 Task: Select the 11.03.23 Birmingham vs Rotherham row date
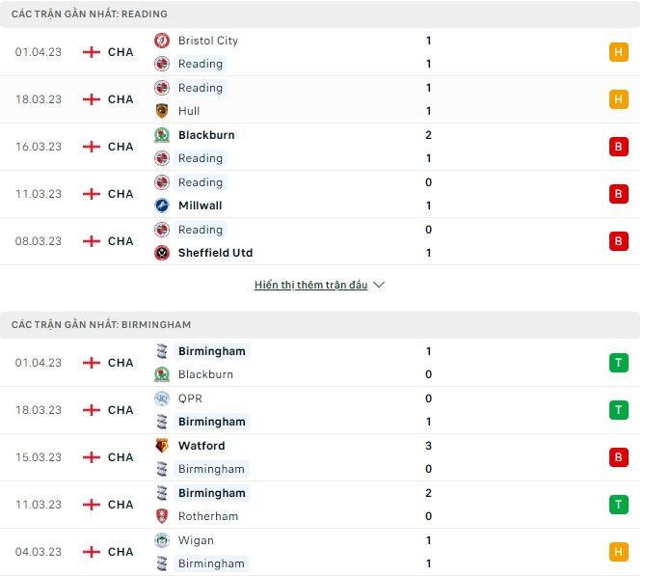point(39,505)
